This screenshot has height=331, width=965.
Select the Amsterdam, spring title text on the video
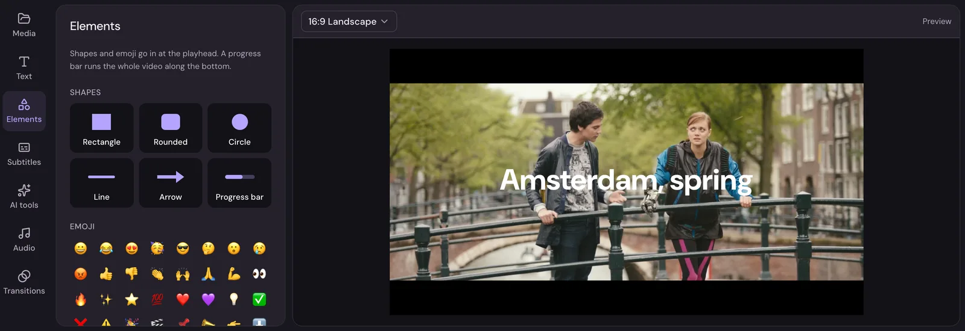tap(626, 180)
